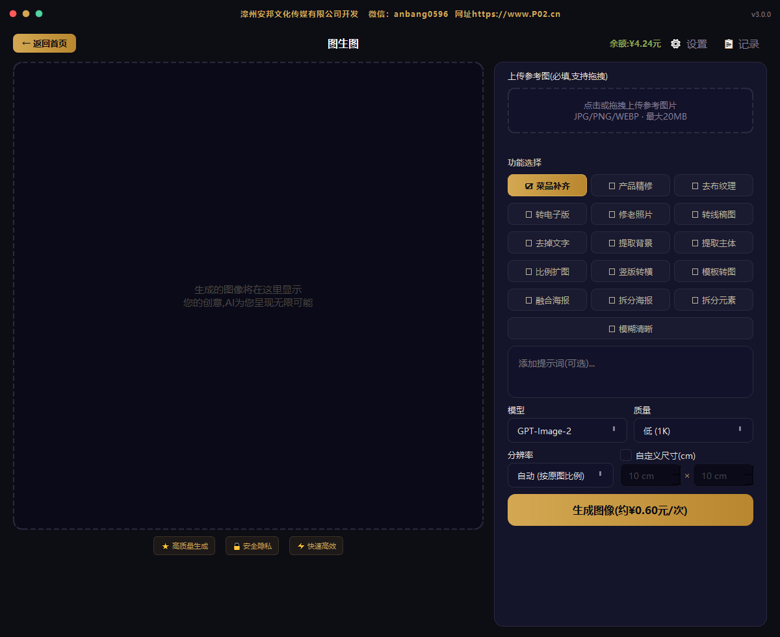780x637 pixels.
Task: Open 记录 history label
Action: point(749,44)
